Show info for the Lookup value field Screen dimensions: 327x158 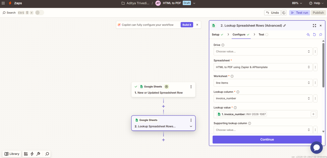(x=235, y=108)
